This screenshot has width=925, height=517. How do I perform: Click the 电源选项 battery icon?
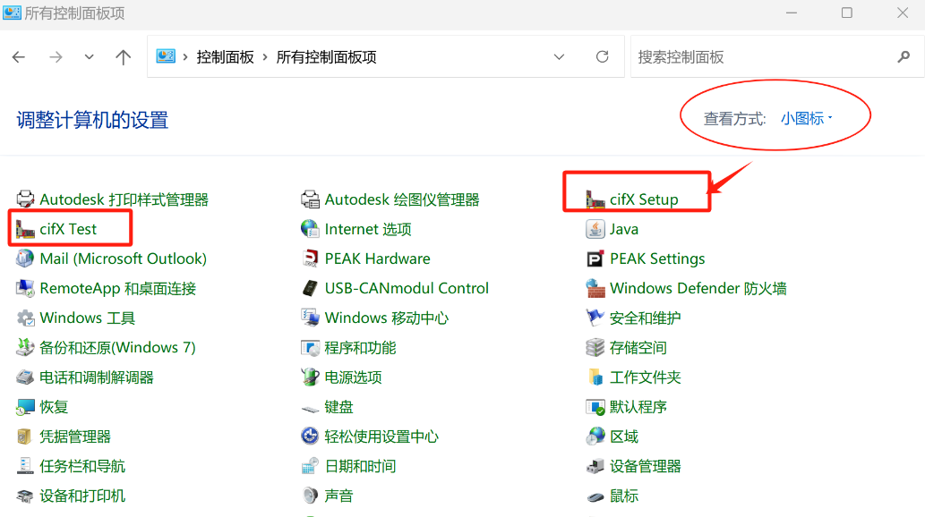[x=310, y=377]
